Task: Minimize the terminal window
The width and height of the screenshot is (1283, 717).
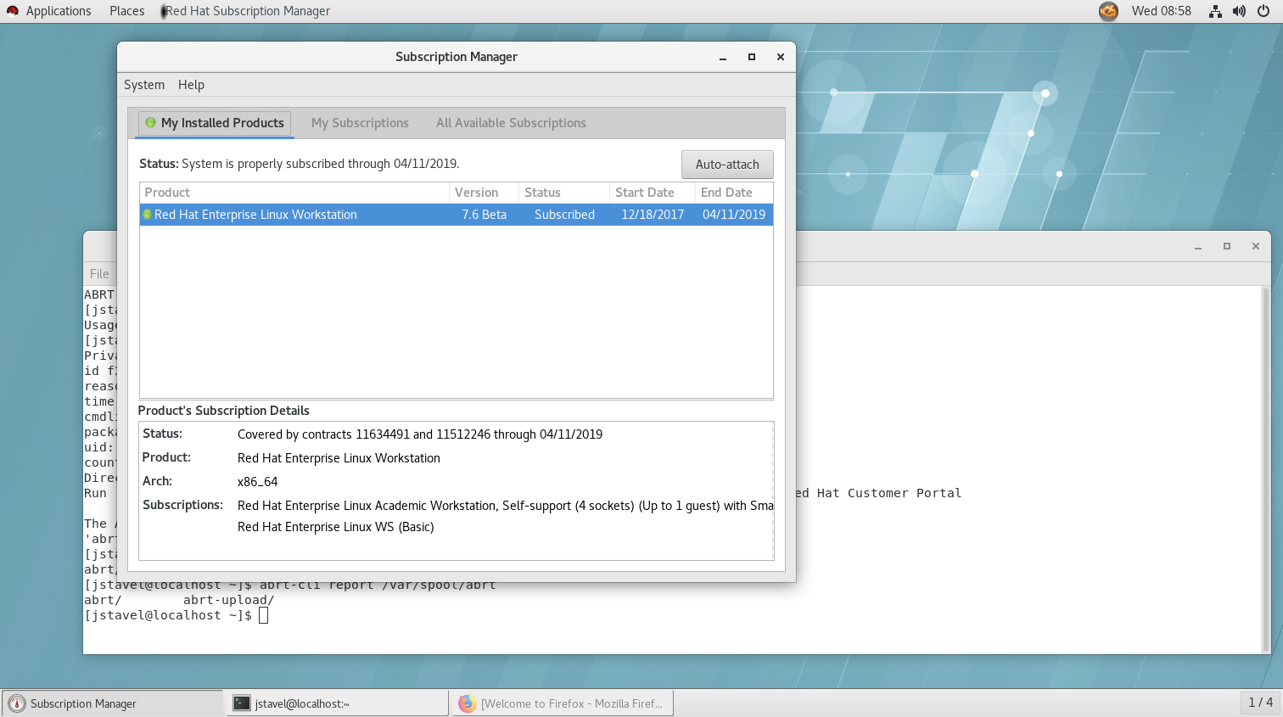Action: pyautogui.click(x=1198, y=246)
